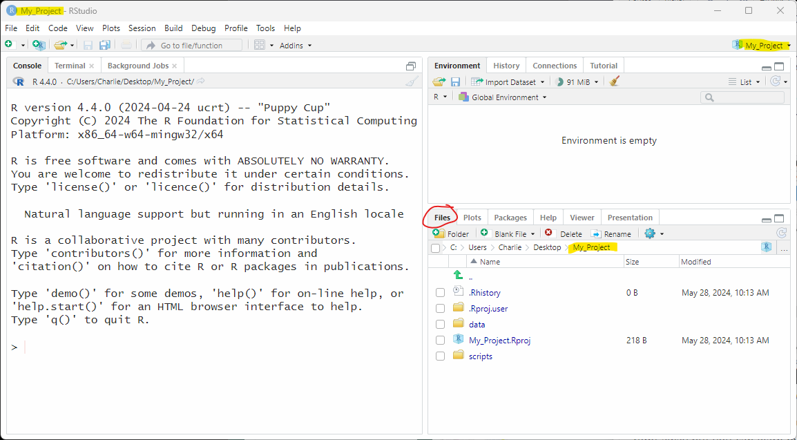Click the create new project icon

tap(39, 45)
